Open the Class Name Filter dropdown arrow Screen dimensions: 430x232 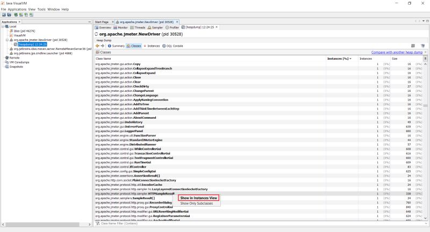click(x=426, y=223)
